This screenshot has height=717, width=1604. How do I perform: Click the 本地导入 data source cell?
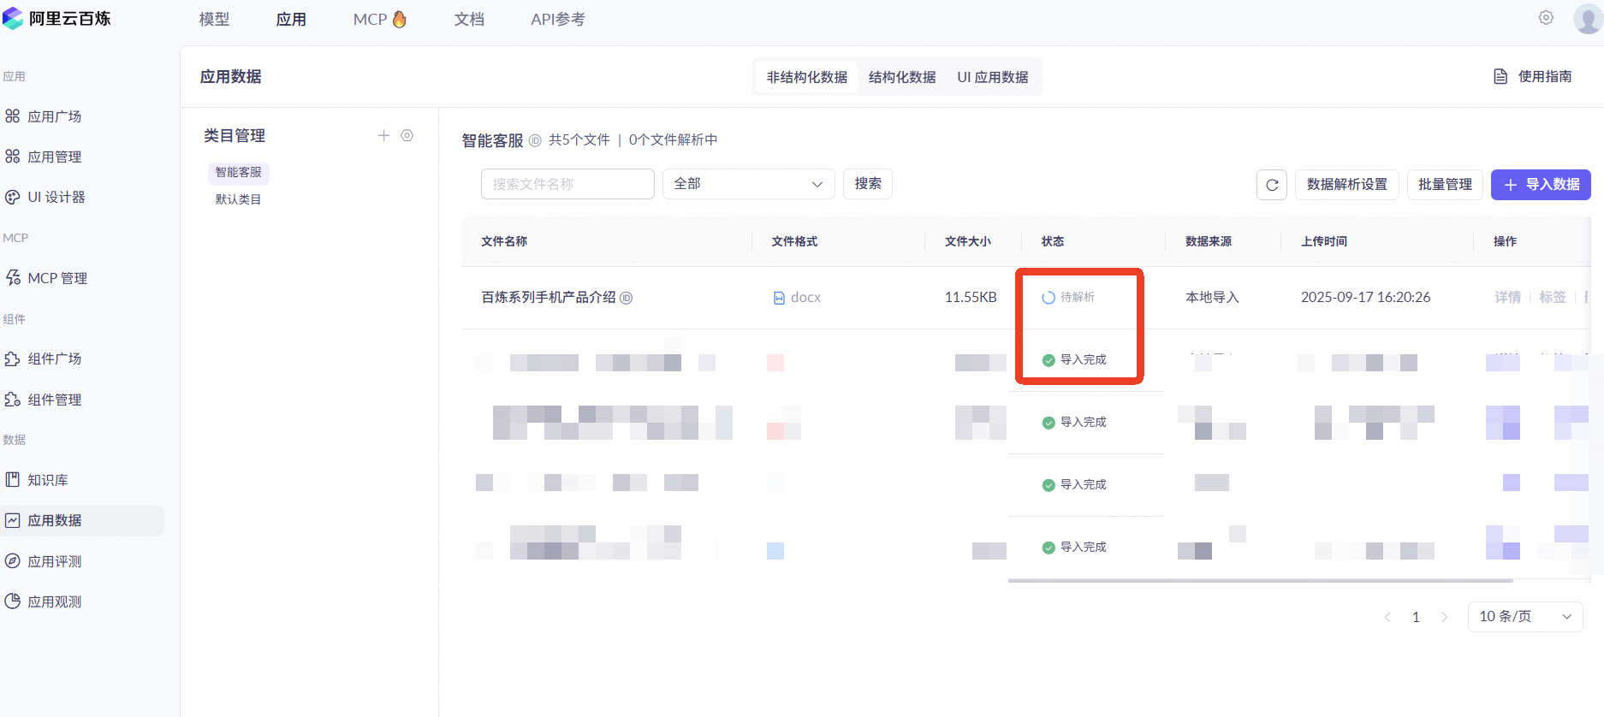point(1212,298)
